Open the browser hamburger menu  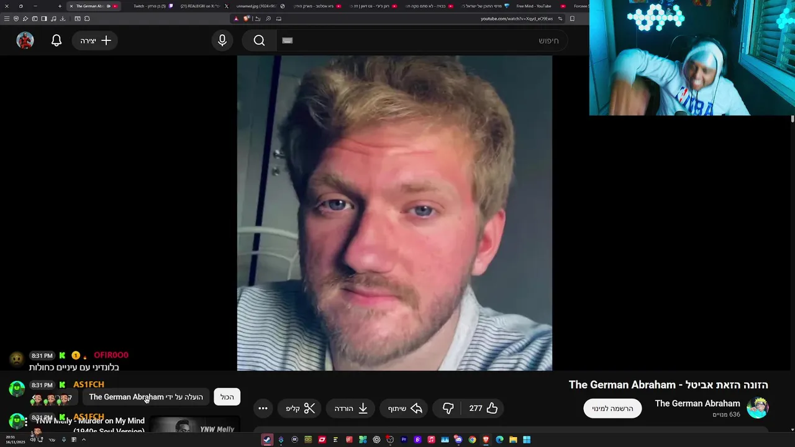(x=7, y=19)
